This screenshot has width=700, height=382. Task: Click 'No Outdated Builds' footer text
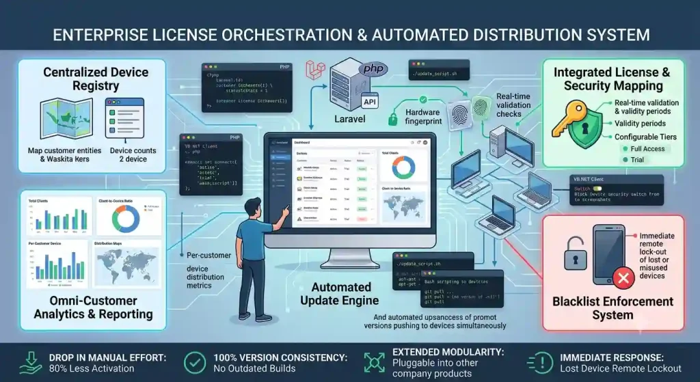pyautogui.click(x=254, y=368)
